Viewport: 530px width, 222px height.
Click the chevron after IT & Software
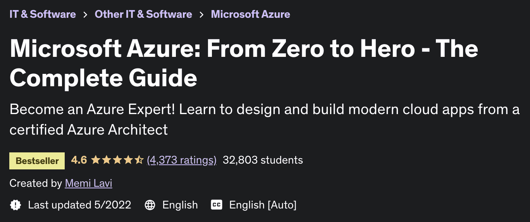click(x=85, y=15)
